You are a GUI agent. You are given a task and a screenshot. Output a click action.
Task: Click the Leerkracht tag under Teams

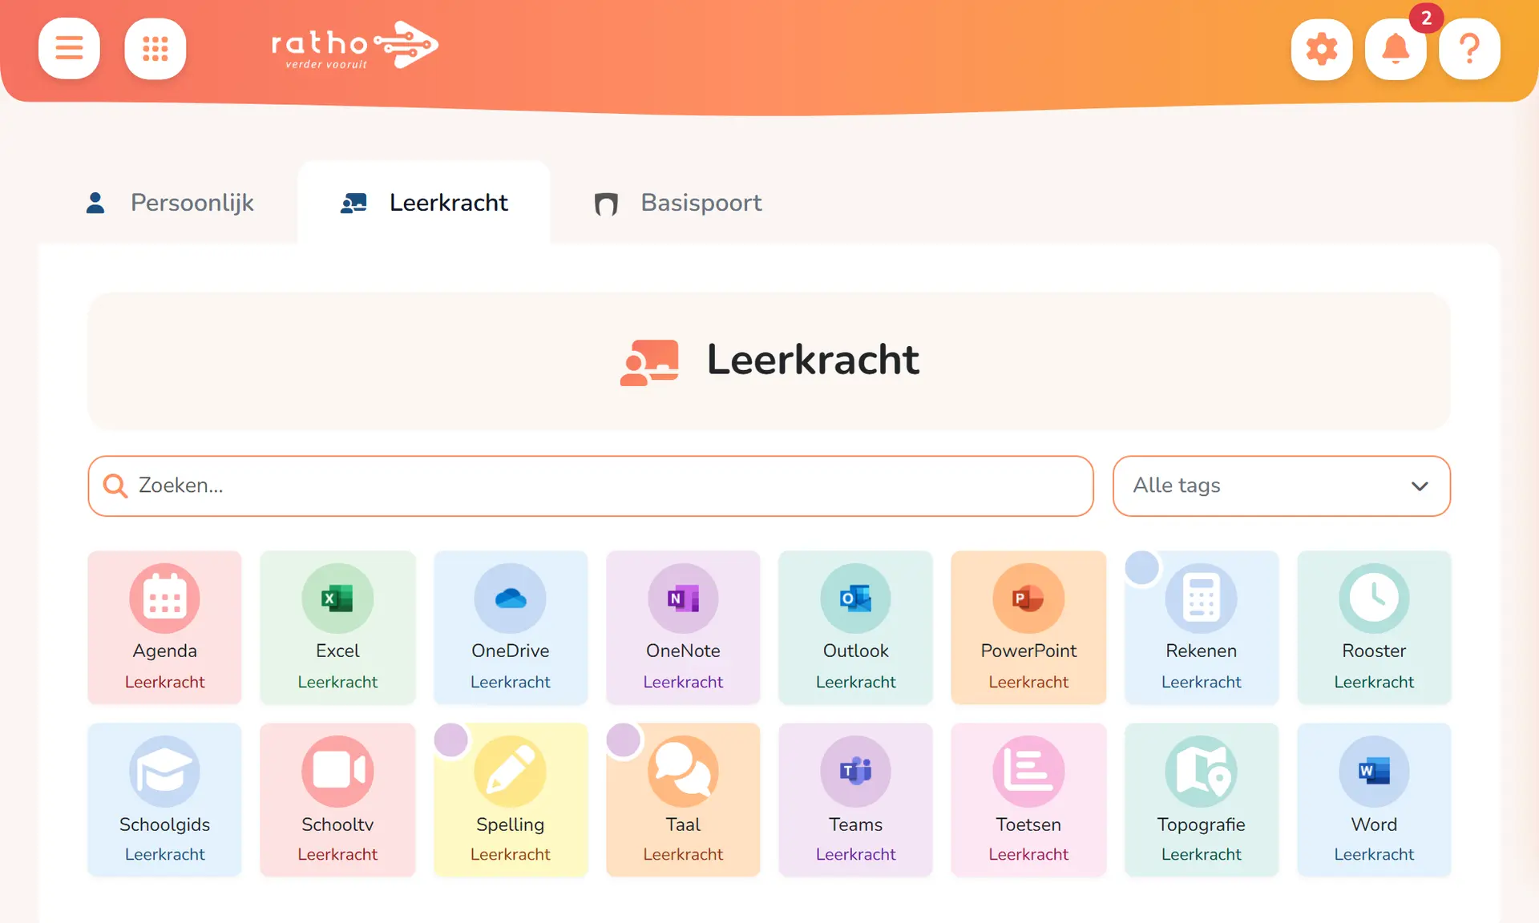pos(856,854)
